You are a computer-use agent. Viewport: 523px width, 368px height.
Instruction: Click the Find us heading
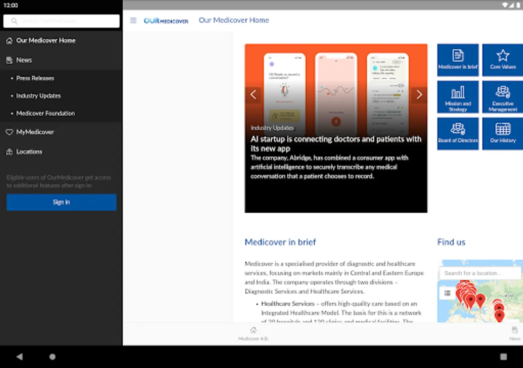(451, 242)
